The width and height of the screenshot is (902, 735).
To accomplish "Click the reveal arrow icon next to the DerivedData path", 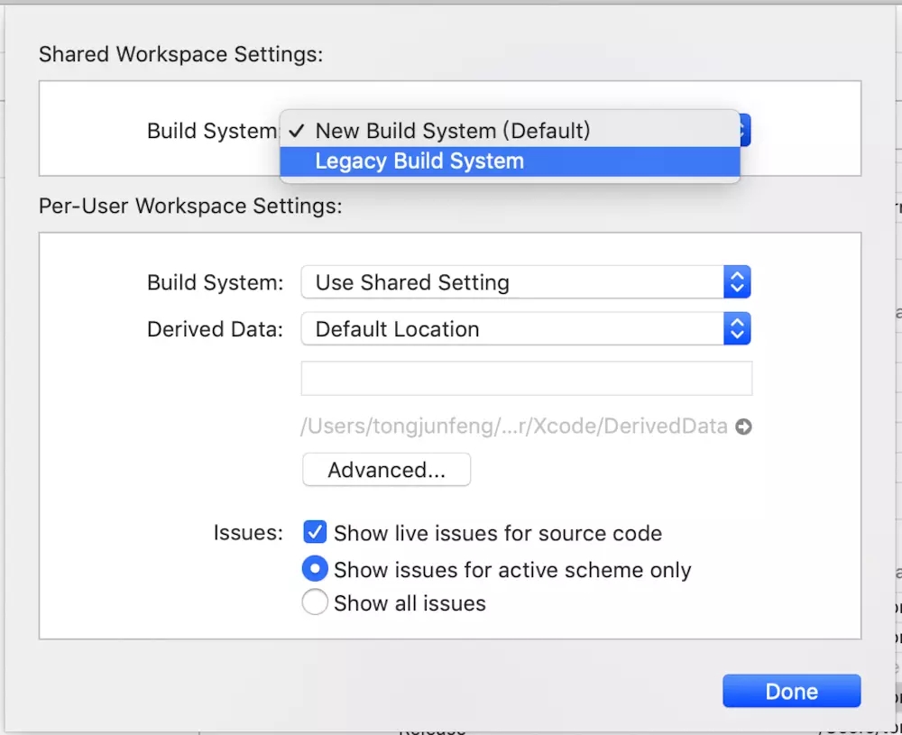I will pyautogui.click(x=743, y=427).
